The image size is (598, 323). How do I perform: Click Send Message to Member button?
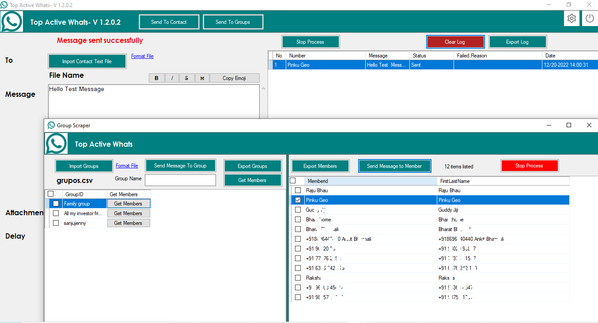point(394,166)
